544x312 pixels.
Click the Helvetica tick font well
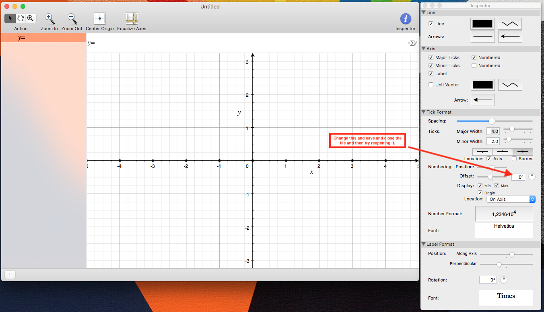click(x=504, y=230)
